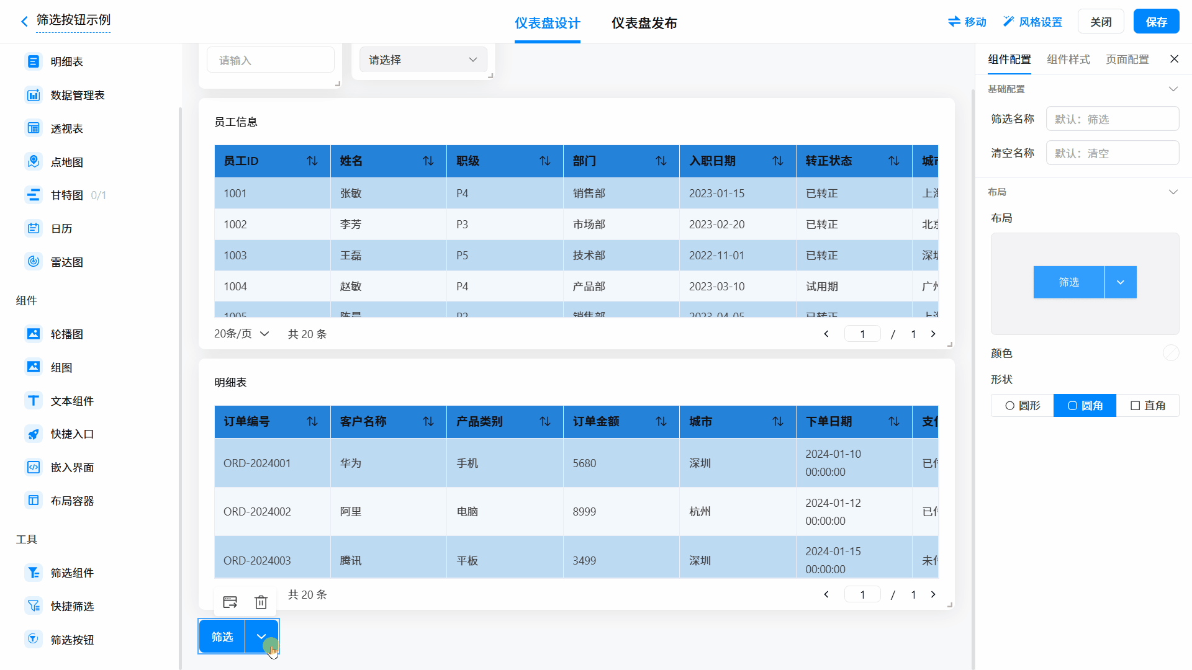
Task: Open the canvas 筛选 button dropdown arrow
Action: pyautogui.click(x=261, y=636)
